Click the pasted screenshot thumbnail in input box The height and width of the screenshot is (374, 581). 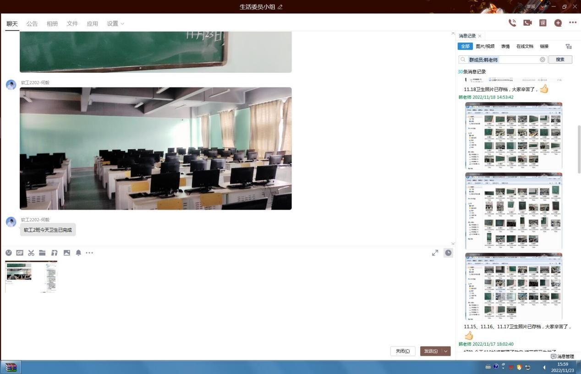(31, 276)
